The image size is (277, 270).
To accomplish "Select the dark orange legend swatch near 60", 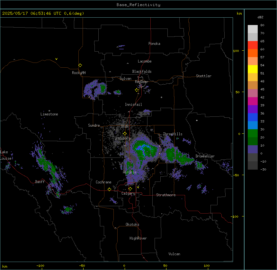I will click(253, 53).
